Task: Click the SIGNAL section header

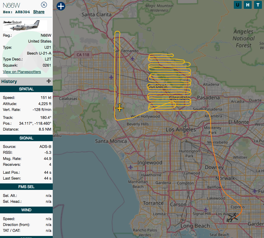Action: coord(26,138)
